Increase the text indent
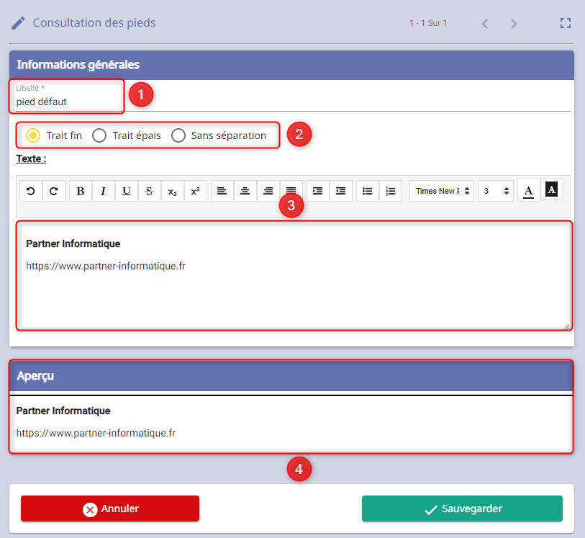This screenshot has width=585, height=538. 318,191
